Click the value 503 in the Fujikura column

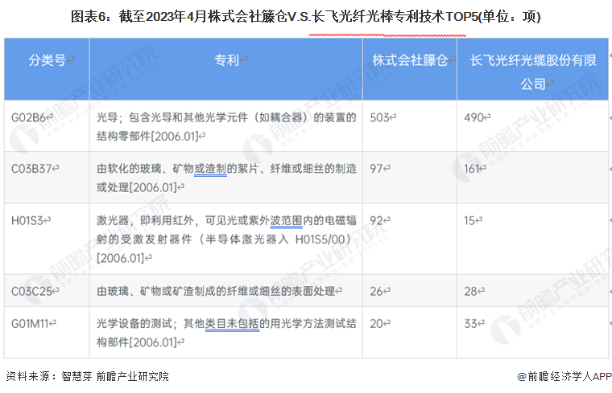(379, 117)
